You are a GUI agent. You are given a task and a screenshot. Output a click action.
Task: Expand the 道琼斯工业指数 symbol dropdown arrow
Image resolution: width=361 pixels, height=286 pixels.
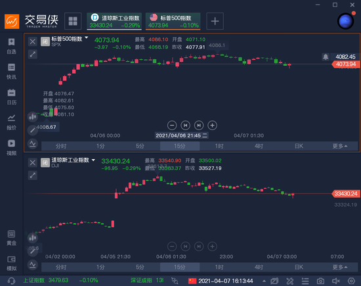coord(93,160)
